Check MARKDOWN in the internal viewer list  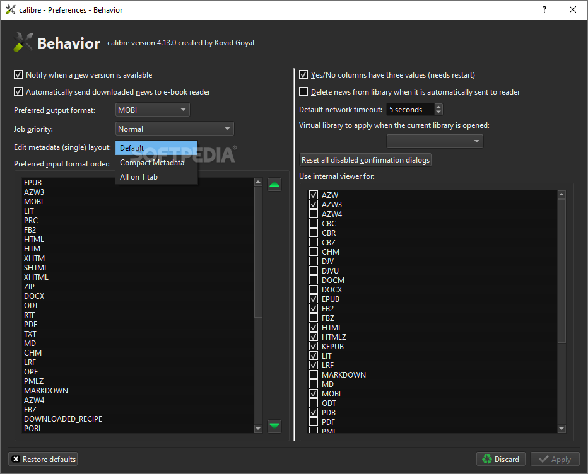click(314, 374)
